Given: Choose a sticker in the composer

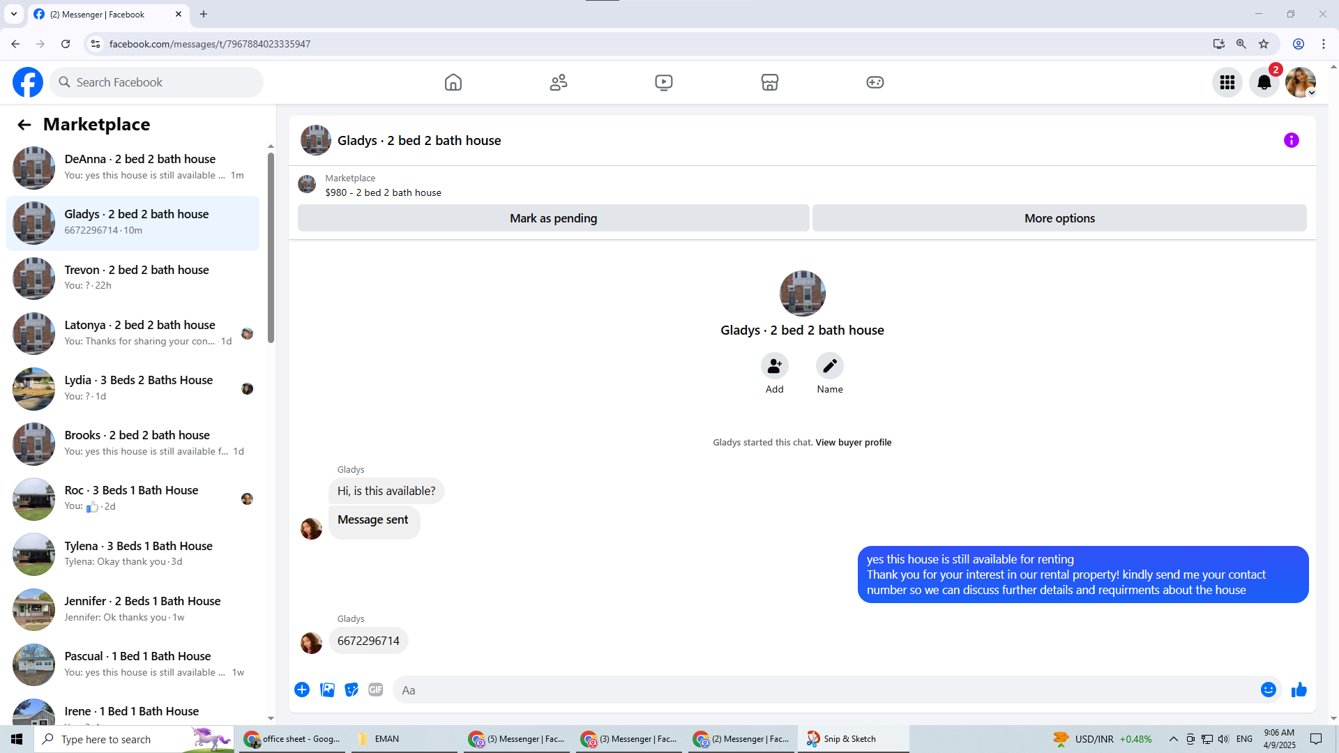Looking at the screenshot, I should [x=351, y=690].
